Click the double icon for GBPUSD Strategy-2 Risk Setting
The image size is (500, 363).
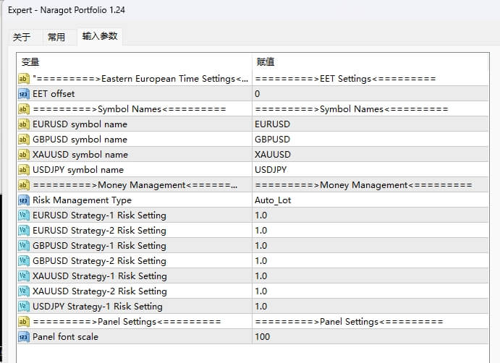24,261
